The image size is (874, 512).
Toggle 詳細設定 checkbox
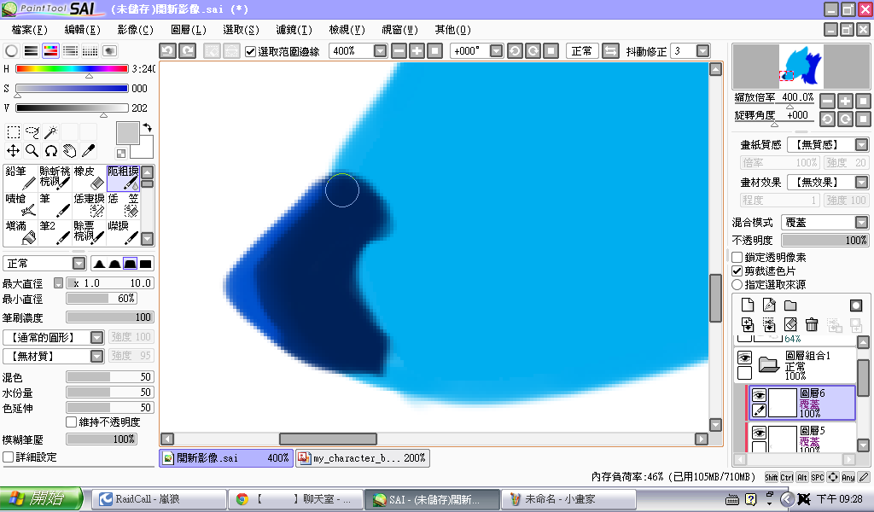pos(9,457)
